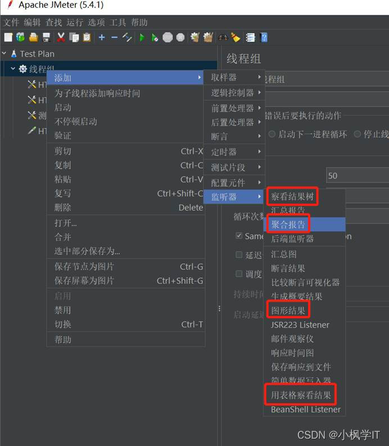Click the Shutdown round toolbar icon
The width and height of the screenshot is (389, 446).
click(180, 37)
